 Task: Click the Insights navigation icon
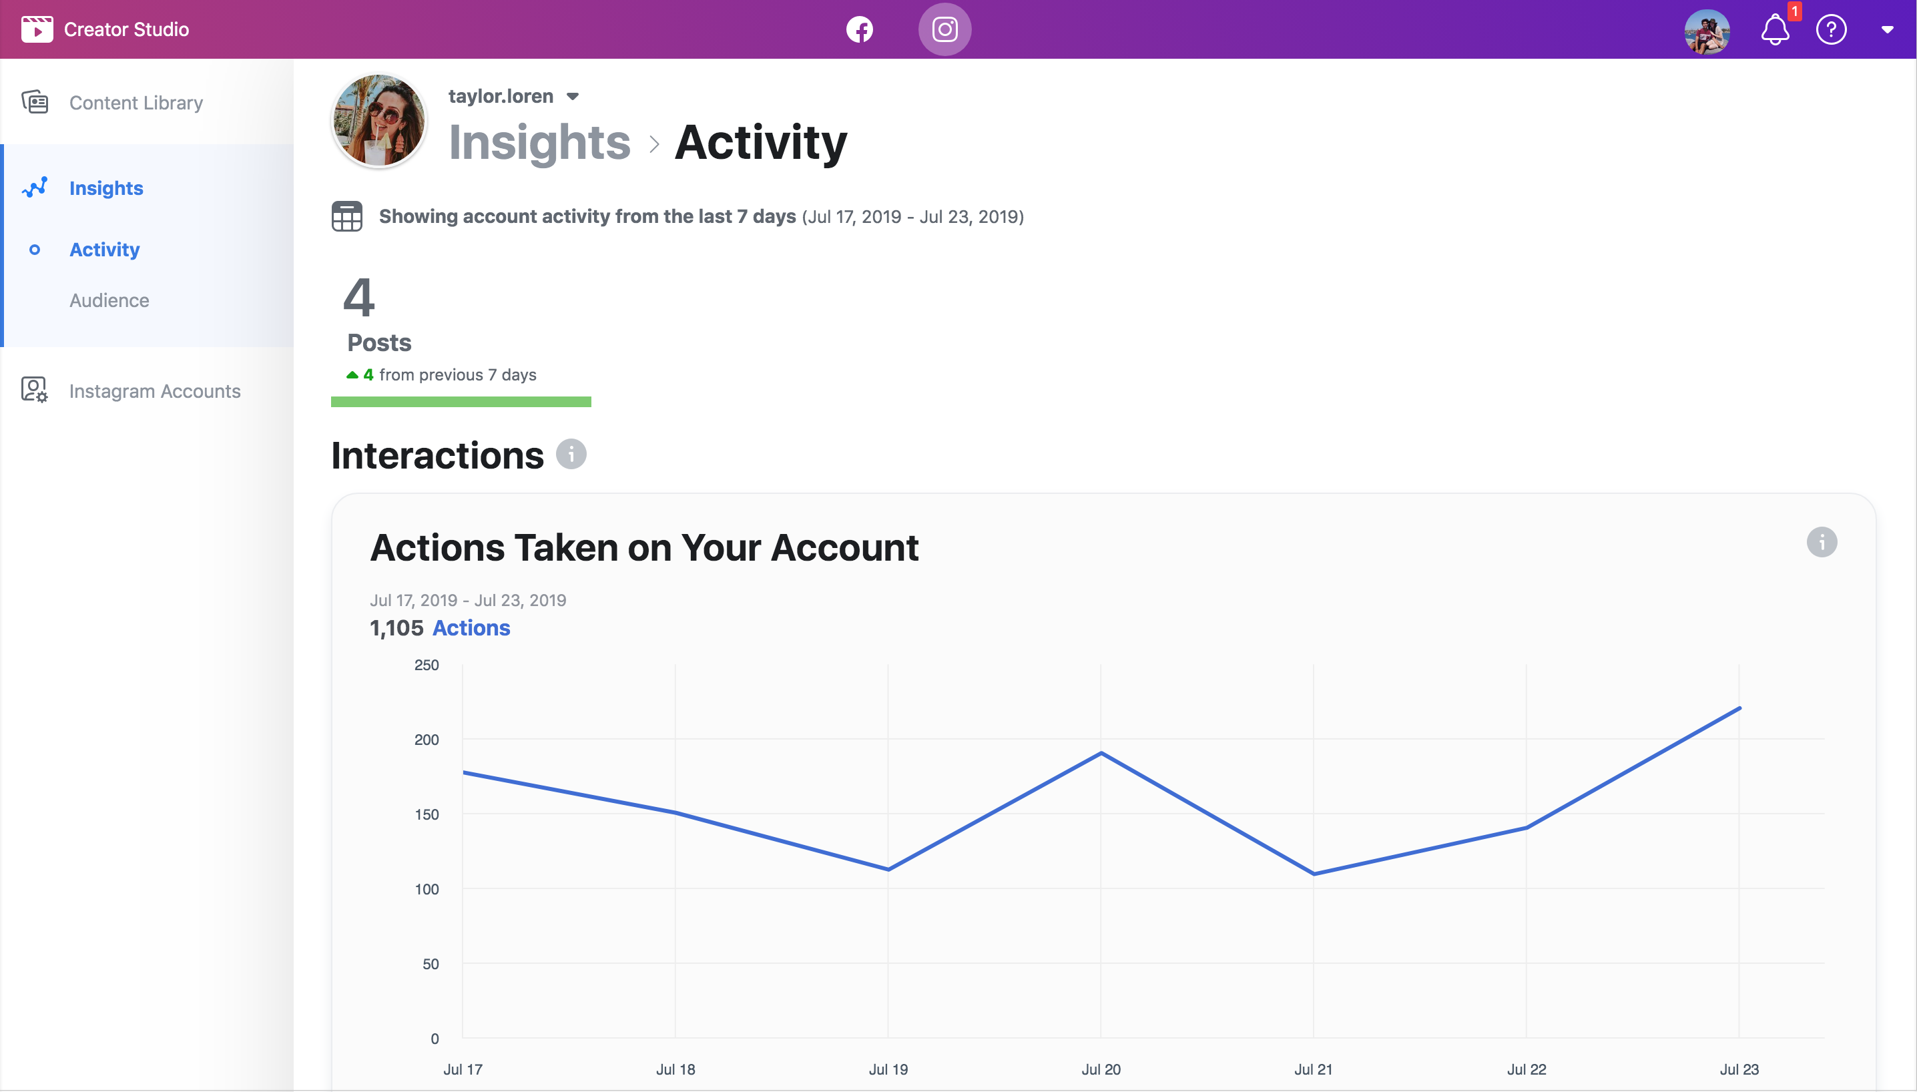34,186
